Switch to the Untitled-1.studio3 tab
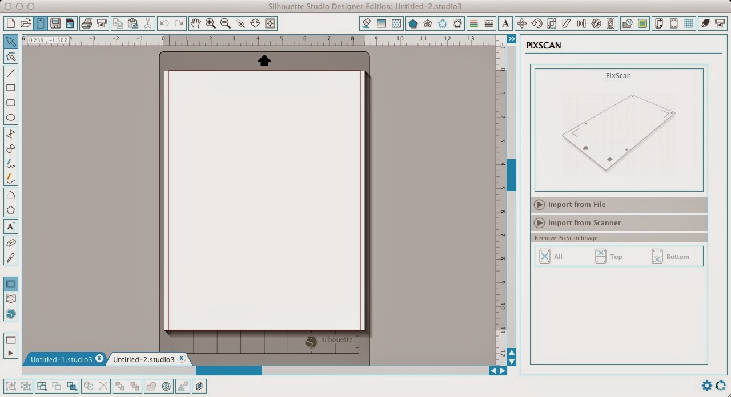This screenshot has height=397, width=731. click(61, 359)
